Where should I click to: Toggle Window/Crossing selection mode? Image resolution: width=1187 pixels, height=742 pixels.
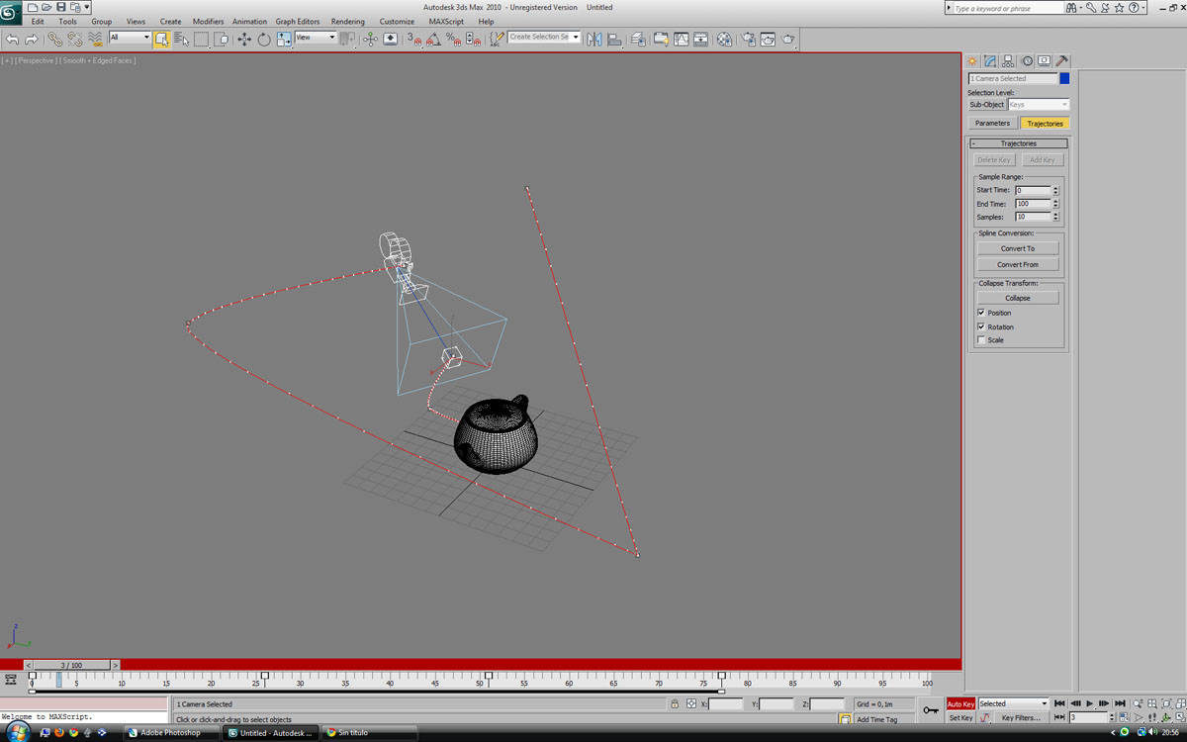click(x=221, y=39)
